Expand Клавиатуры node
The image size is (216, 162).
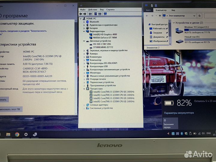84,57
